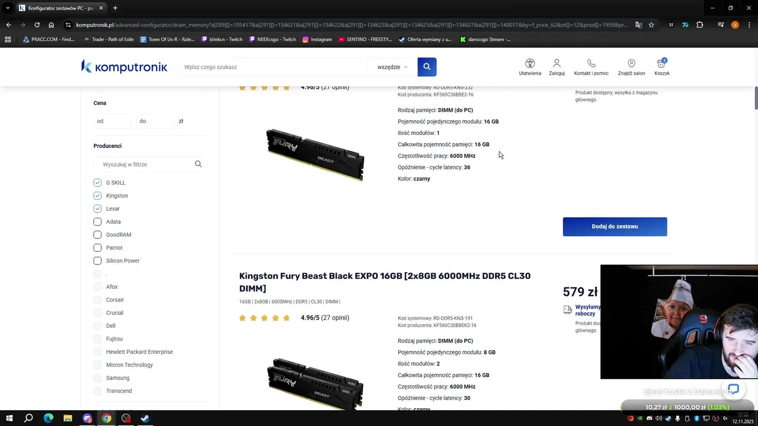This screenshot has height=426, width=758.
Task: Switch to Konfigurator zestawów PC tab
Action: (60, 8)
